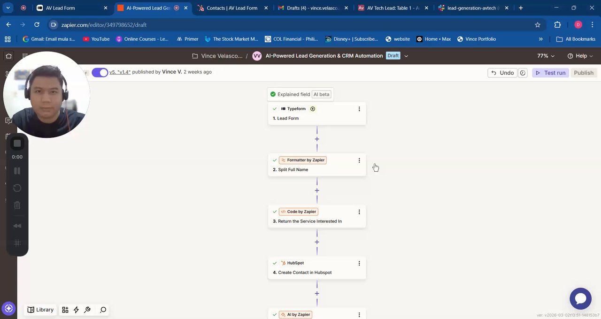
Task: Switch to AV Tech Lead Table 1 tab
Action: point(393,8)
